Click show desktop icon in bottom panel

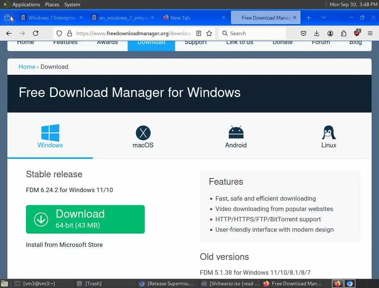click(x=4, y=284)
